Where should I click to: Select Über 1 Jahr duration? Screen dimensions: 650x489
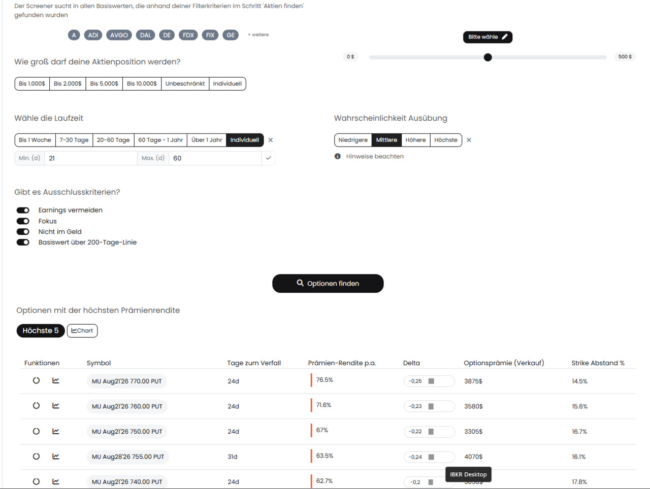[207, 140]
